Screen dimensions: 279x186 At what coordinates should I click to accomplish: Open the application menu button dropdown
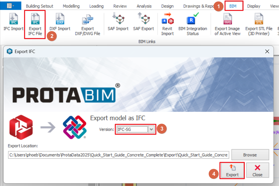coord(10,6)
